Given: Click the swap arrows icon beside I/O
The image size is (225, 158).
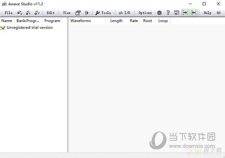Looking at the screenshot, I should [x=121, y=13].
